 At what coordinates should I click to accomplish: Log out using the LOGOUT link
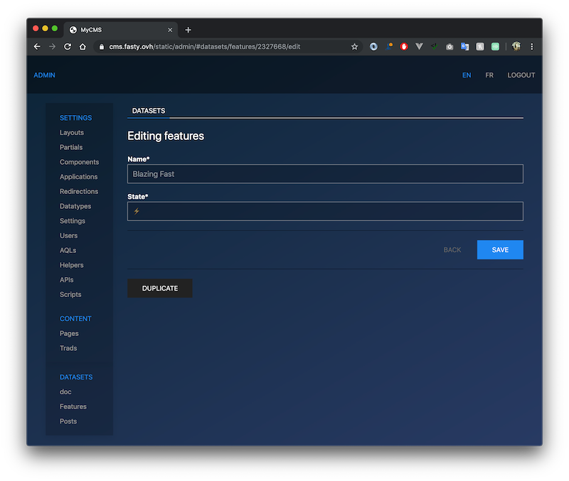[521, 75]
